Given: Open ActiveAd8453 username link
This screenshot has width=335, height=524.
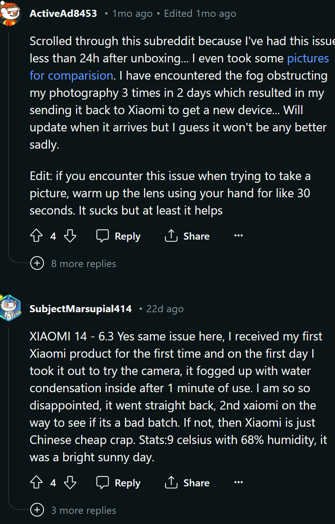Looking at the screenshot, I should (x=63, y=14).
